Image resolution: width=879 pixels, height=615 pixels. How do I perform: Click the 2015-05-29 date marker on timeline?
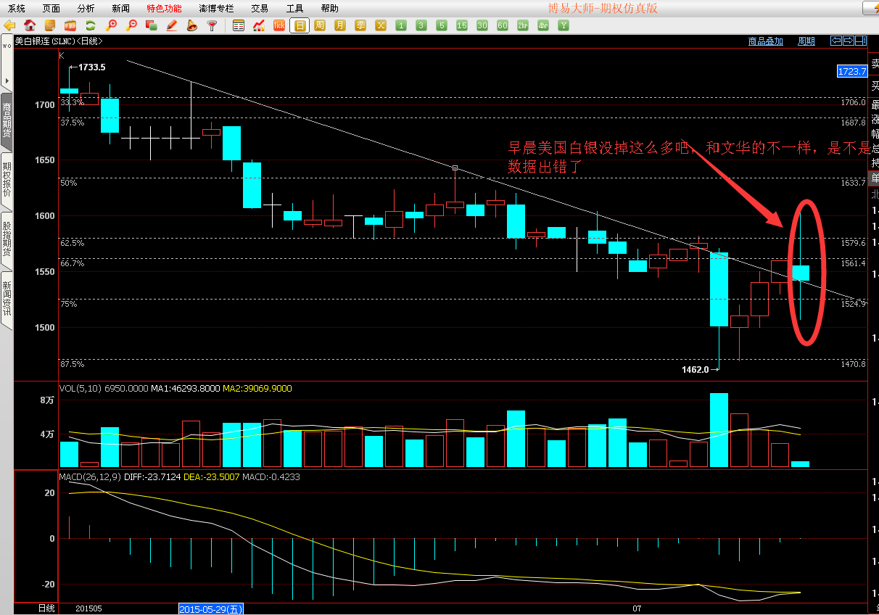pyautogui.click(x=211, y=608)
